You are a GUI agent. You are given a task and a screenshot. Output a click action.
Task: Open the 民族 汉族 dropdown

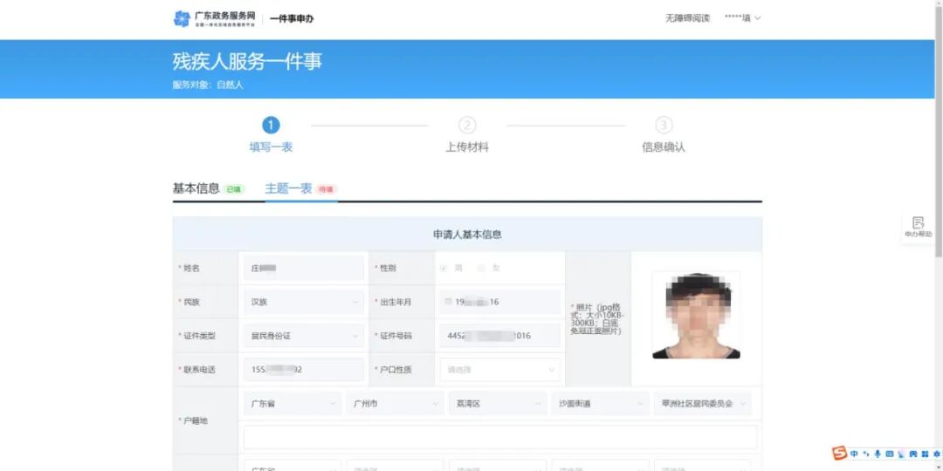304,302
